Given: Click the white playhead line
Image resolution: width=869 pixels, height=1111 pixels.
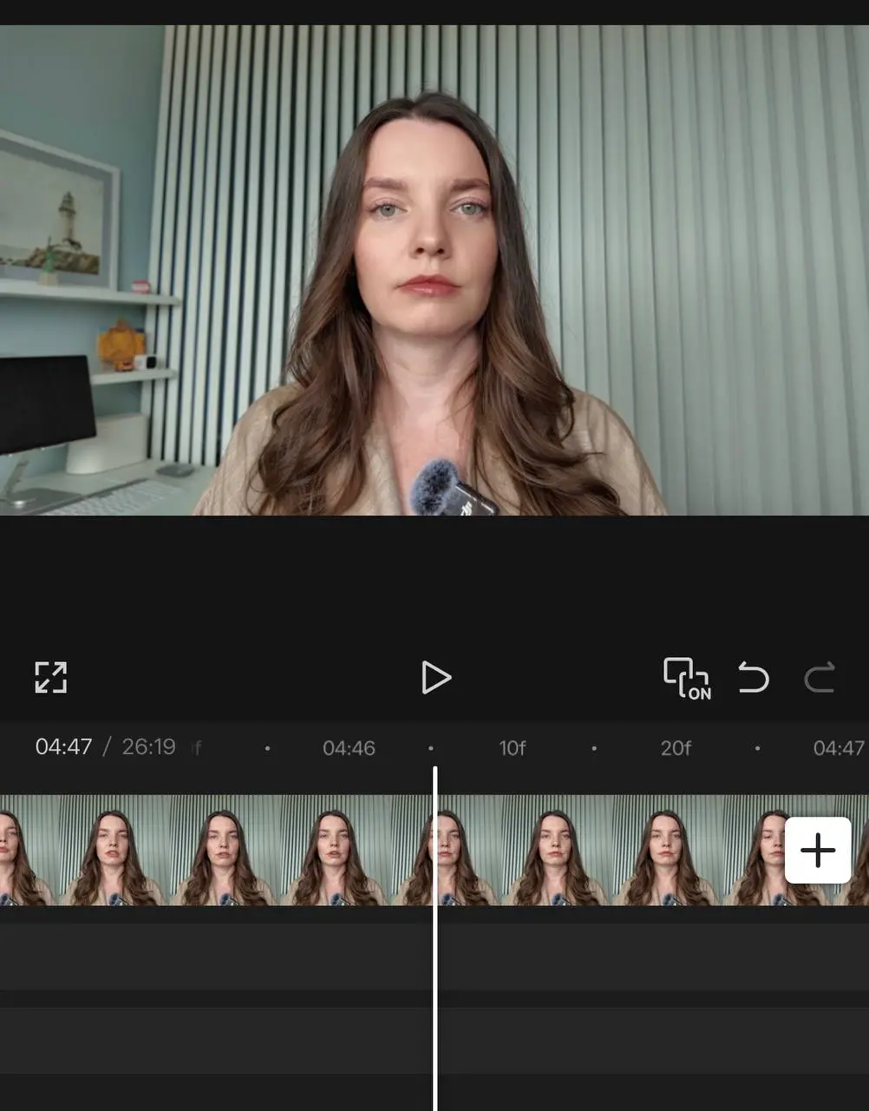Looking at the screenshot, I should 435,937.
